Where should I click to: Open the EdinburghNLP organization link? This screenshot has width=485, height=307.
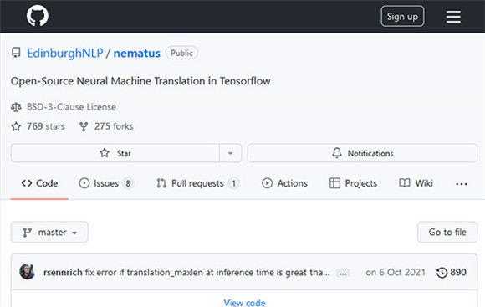coord(65,53)
